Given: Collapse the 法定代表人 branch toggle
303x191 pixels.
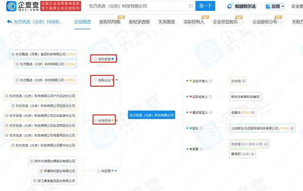Looking at the screenshot, I should click(211, 81).
